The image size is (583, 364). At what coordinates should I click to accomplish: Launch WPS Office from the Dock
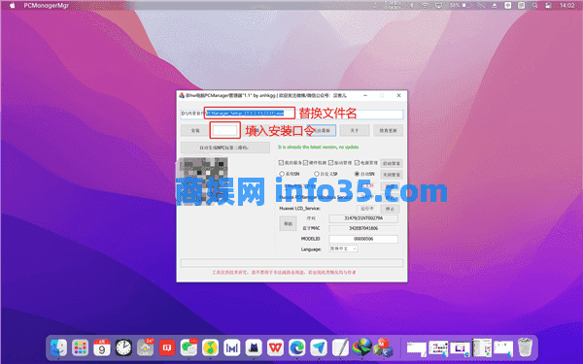(x=276, y=348)
